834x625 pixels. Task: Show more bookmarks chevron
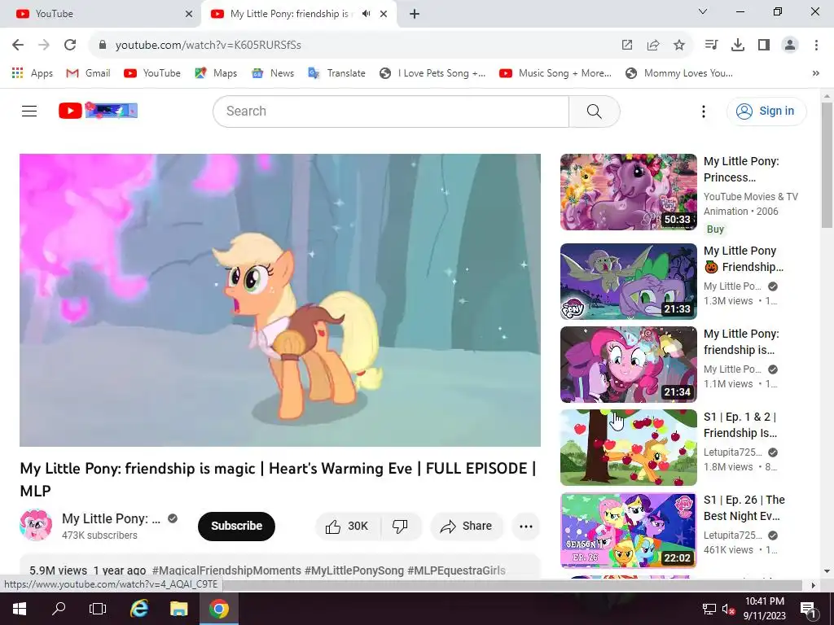(x=815, y=73)
